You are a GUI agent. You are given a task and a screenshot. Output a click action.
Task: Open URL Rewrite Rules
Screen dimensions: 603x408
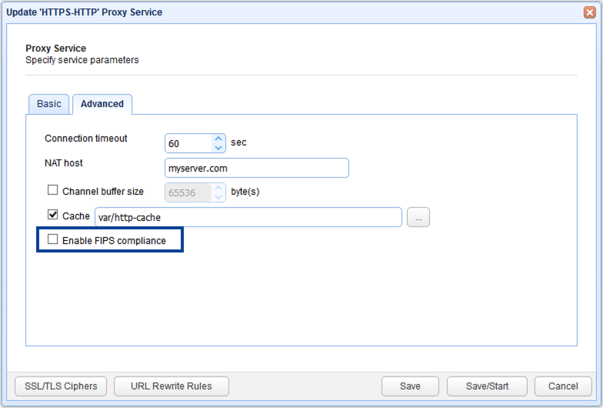click(172, 386)
